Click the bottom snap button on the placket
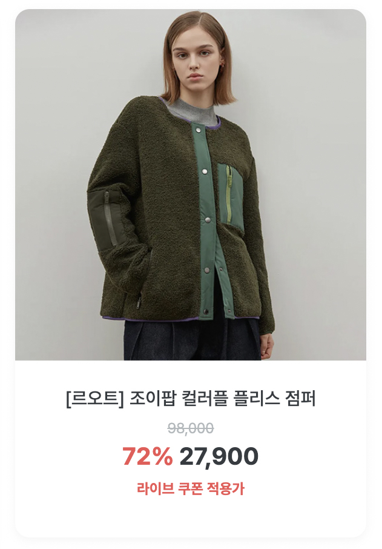The height and width of the screenshot is (549, 382). click(x=206, y=311)
